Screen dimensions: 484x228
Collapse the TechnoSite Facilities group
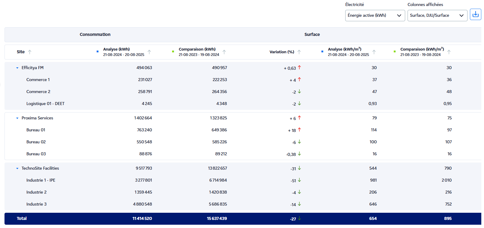click(17, 168)
